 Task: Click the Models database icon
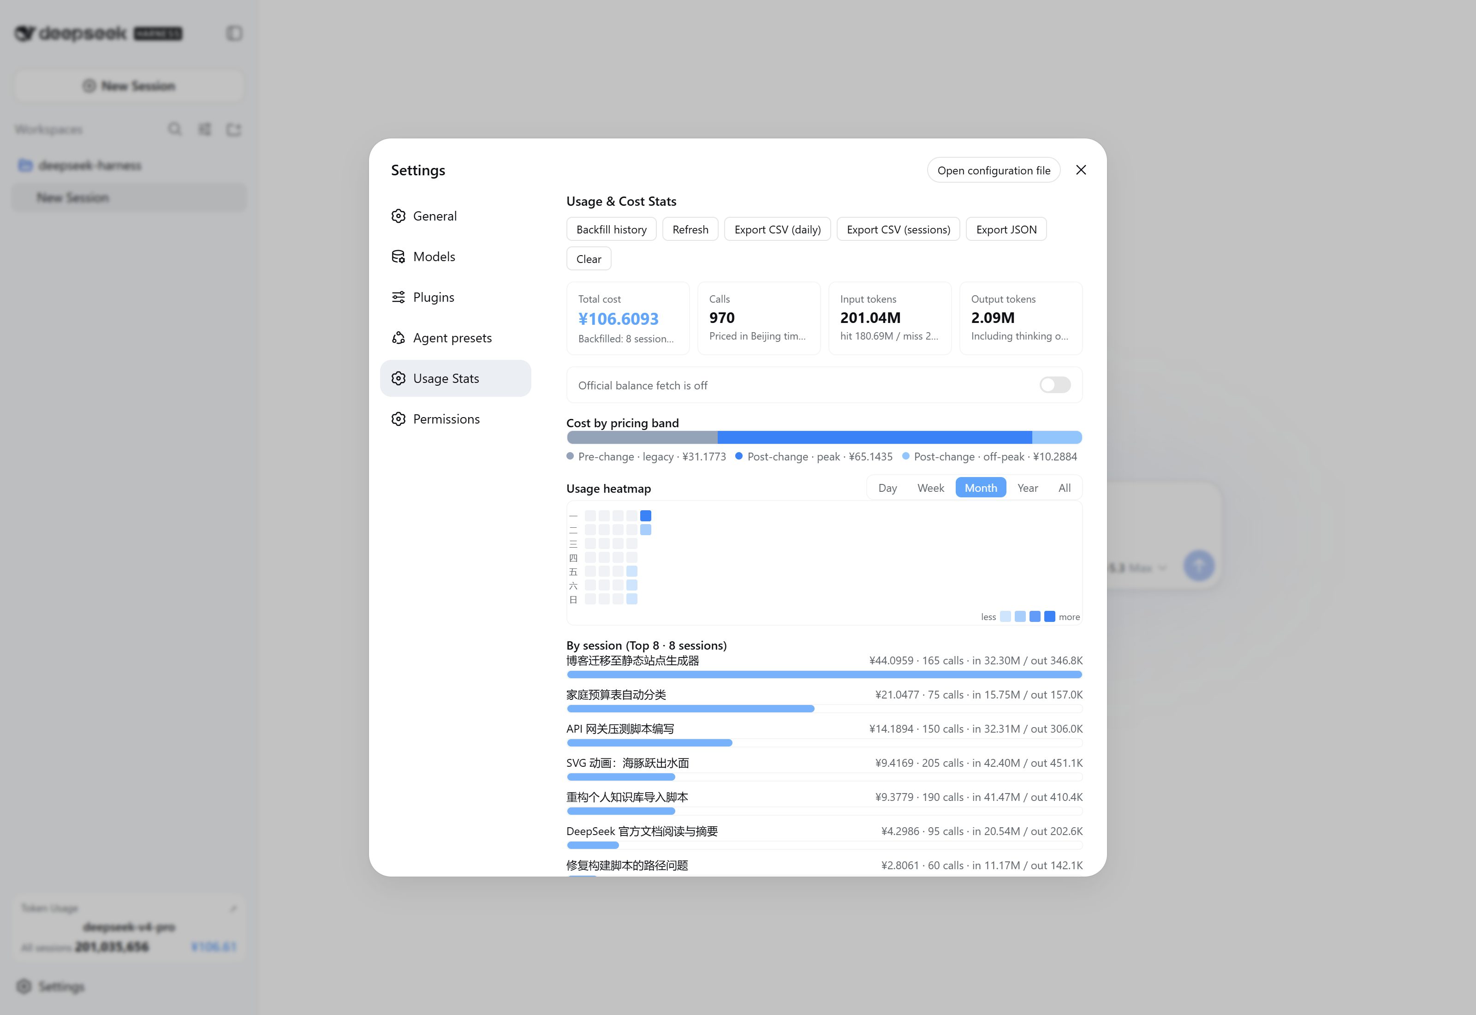point(399,257)
